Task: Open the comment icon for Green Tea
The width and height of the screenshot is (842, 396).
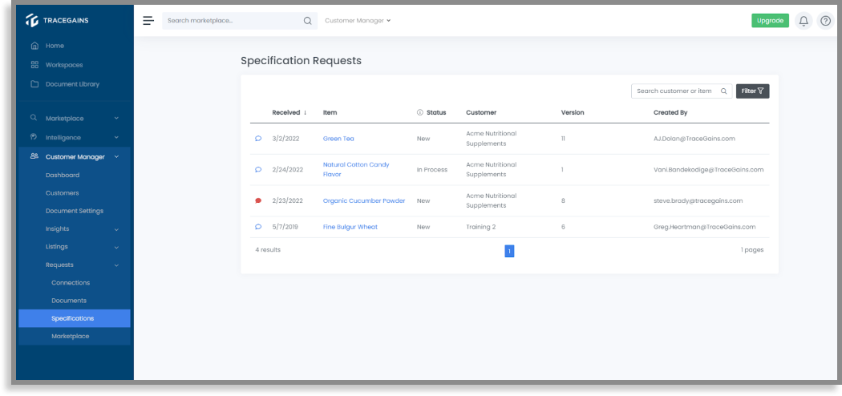Action: tap(258, 139)
